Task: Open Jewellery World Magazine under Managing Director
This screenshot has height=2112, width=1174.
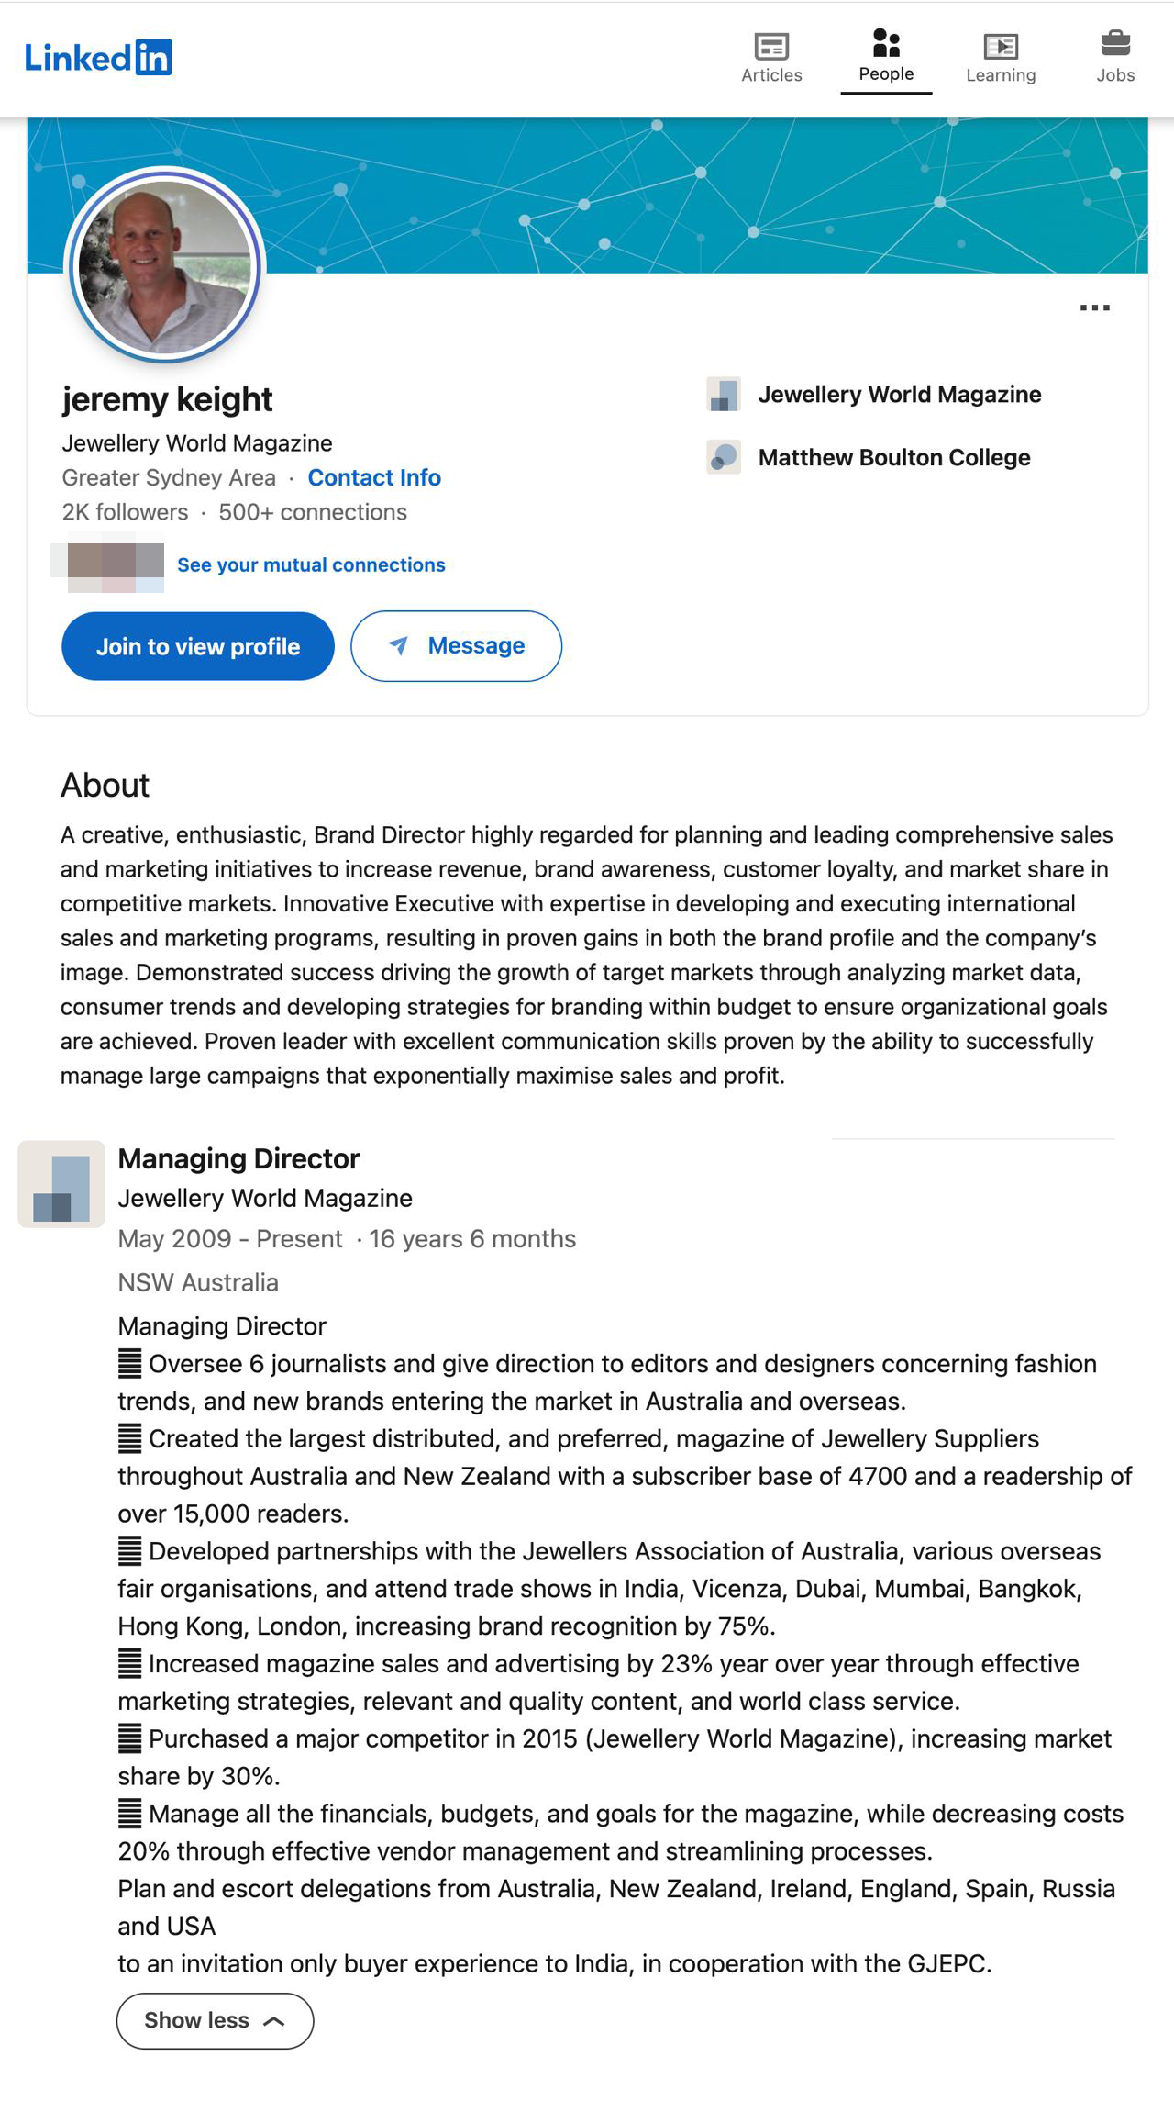Action: 265,1198
